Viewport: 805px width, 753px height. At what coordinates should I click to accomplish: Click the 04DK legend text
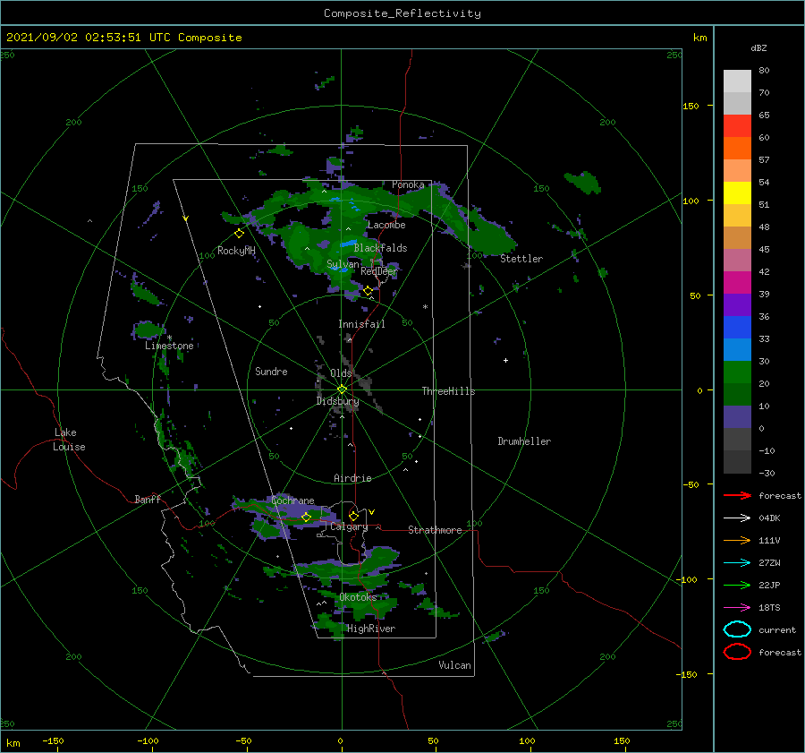pyautogui.click(x=769, y=518)
